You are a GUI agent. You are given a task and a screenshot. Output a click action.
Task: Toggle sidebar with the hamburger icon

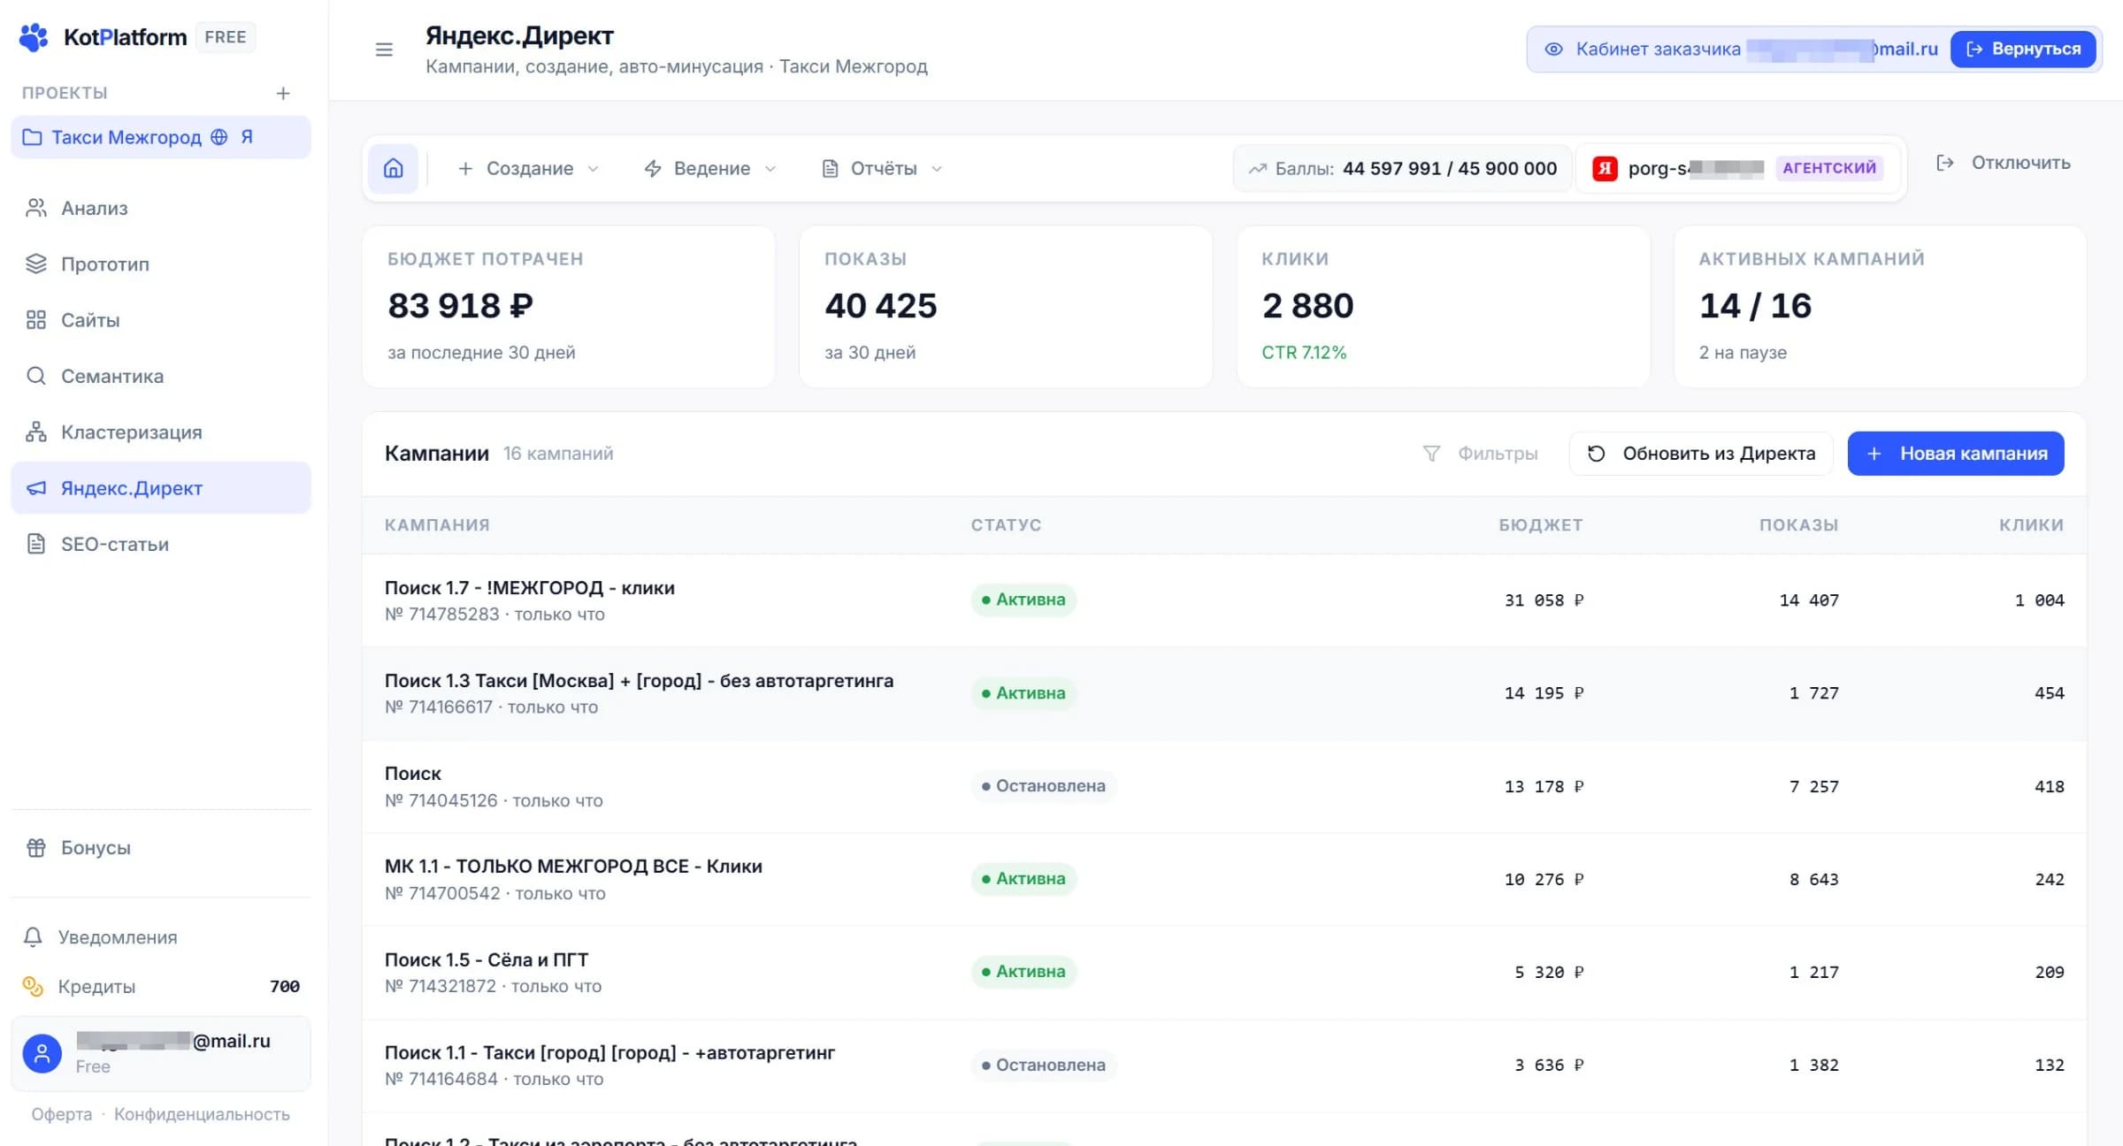tap(384, 50)
